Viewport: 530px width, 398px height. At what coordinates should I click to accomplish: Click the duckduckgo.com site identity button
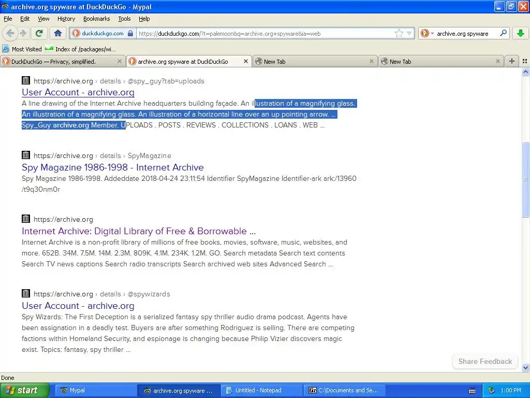point(103,33)
